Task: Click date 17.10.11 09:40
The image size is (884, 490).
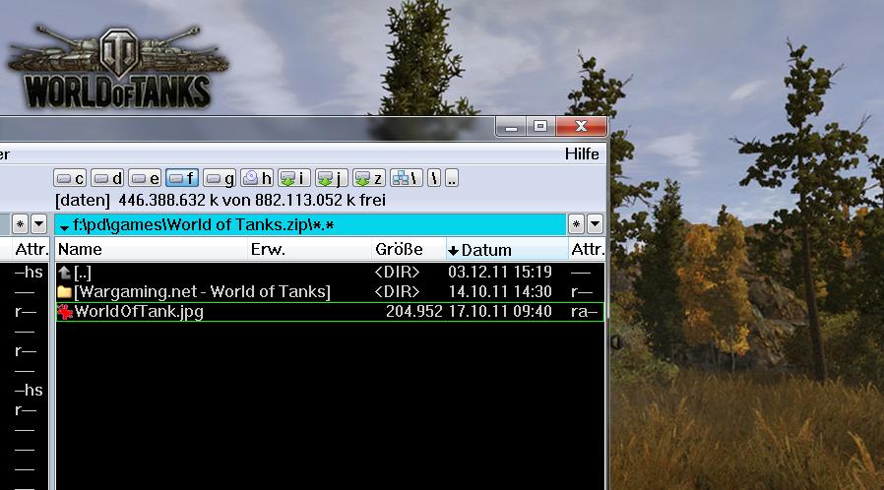Action: (500, 312)
